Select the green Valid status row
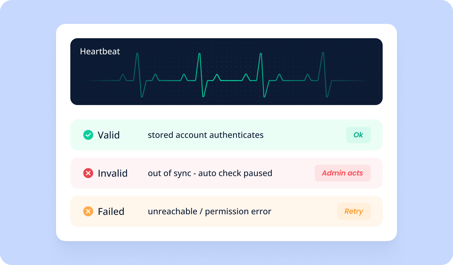The image size is (453, 265). point(226,135)
